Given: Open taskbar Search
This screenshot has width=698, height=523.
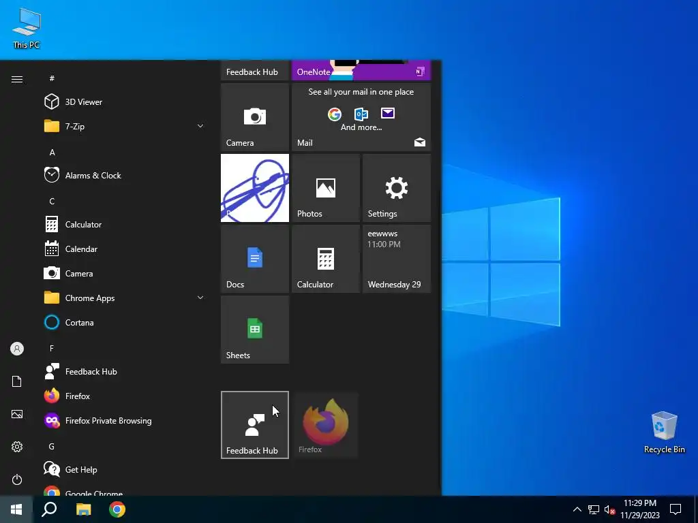Looking at the screenshot, I should point(49,509).
